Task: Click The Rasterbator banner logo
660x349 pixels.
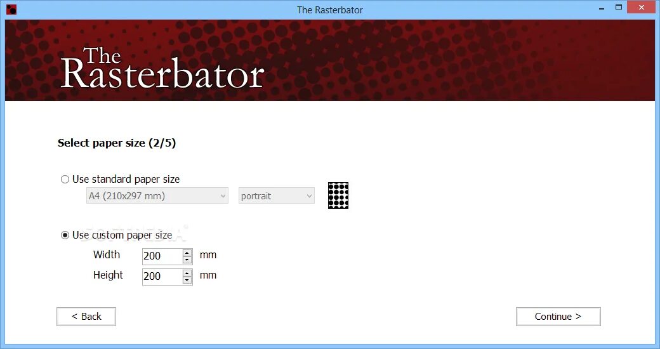Action: click(162, 68)
